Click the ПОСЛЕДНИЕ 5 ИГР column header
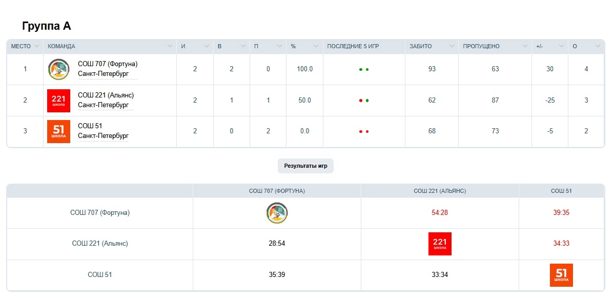The height and width of the screenshot is (298, 614). [x=353, y=46]
